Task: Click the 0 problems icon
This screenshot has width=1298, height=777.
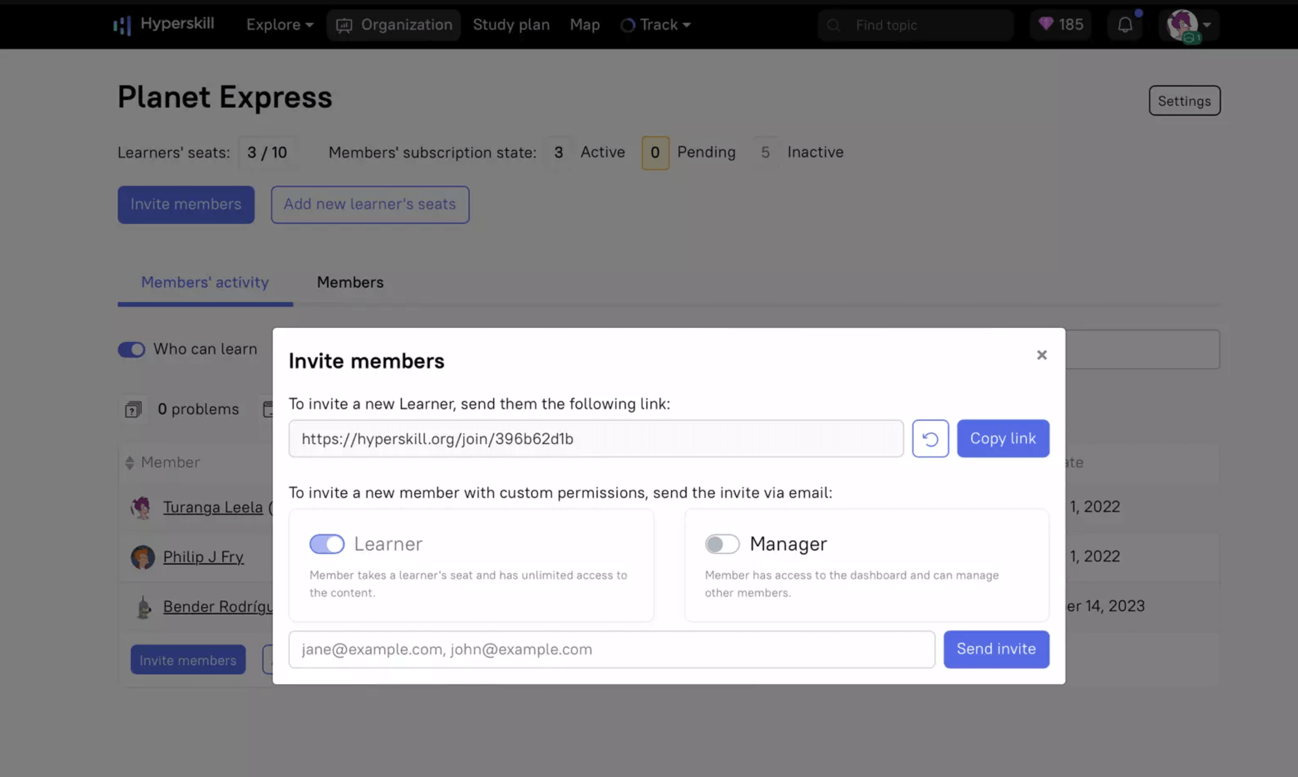Action: pyautogui.click(x=133, y=410)
